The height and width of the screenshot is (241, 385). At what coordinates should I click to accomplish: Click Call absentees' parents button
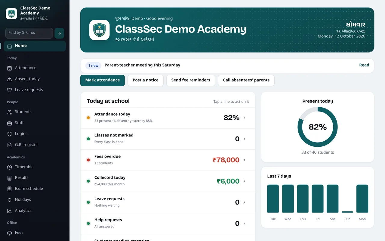(x=246, y=80)
